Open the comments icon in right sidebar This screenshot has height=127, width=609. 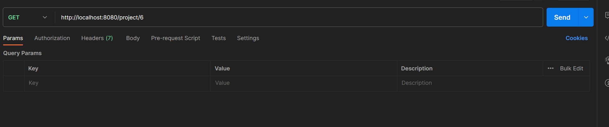(607, 15)
